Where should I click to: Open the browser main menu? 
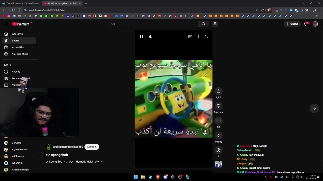click(319, 10)
